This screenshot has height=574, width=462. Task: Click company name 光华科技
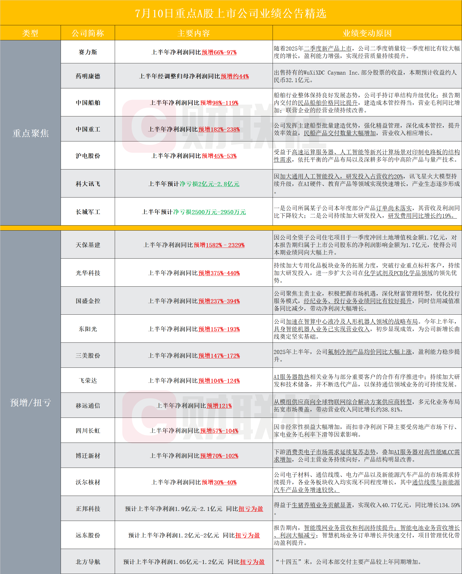pos(88,273)
